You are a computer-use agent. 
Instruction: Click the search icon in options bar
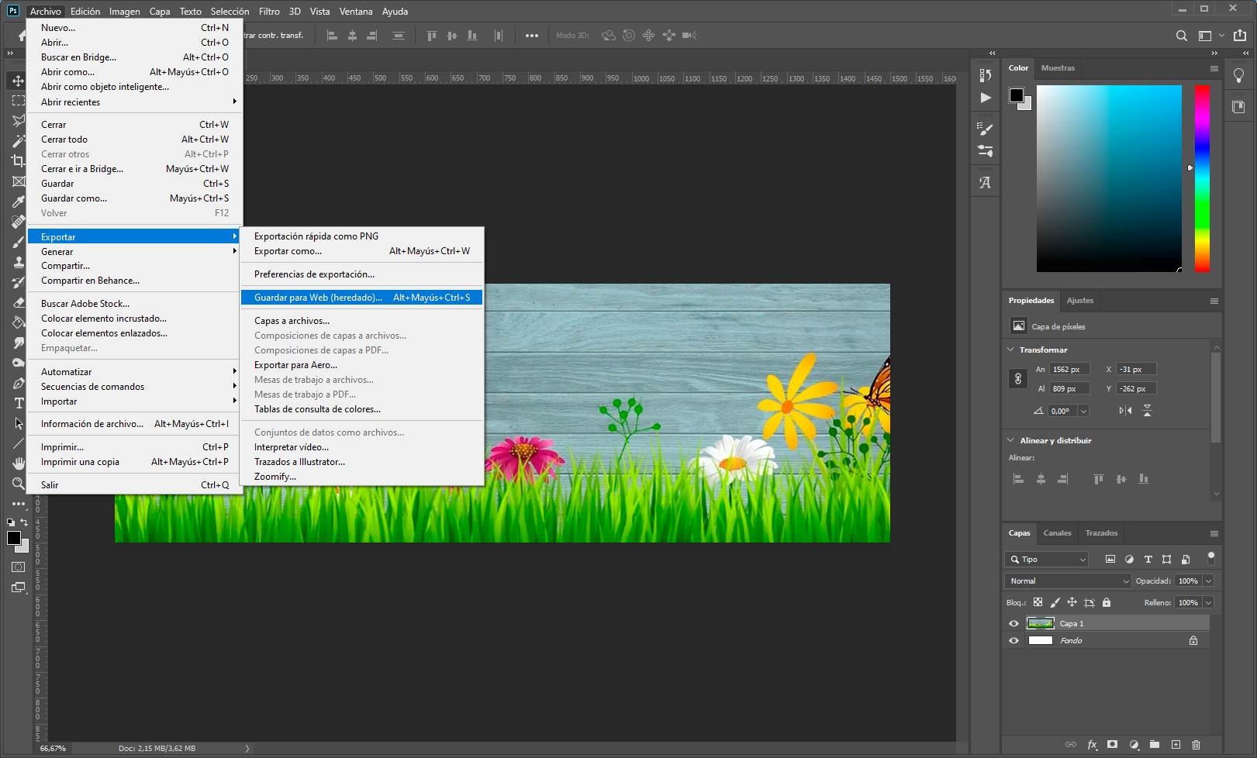coord(1181,36)
